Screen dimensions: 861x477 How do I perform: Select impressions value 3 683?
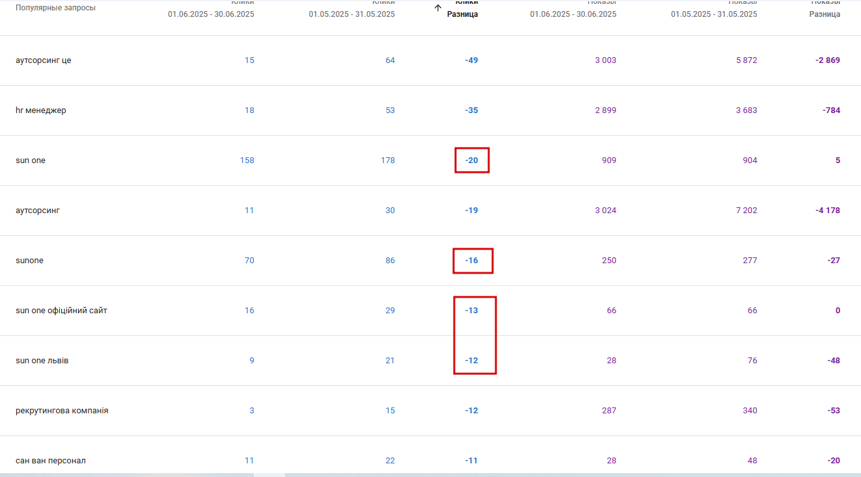coord(746,110)
